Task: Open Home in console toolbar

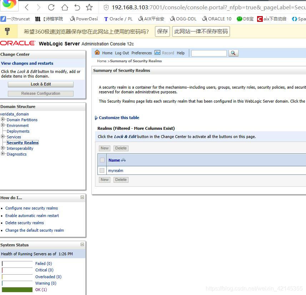Action: (x=107, y=53)
